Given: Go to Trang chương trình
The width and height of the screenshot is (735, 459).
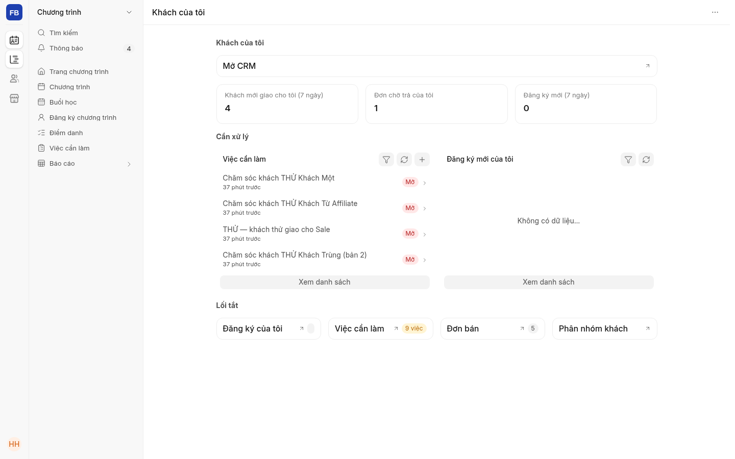Looking at the screenshot, I should [x=86, y=71].
